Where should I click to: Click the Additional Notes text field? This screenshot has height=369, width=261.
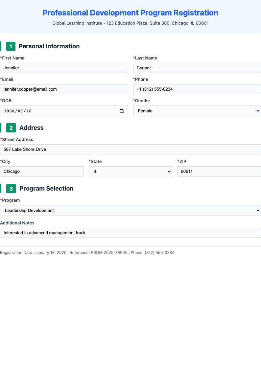coord(130,233)
